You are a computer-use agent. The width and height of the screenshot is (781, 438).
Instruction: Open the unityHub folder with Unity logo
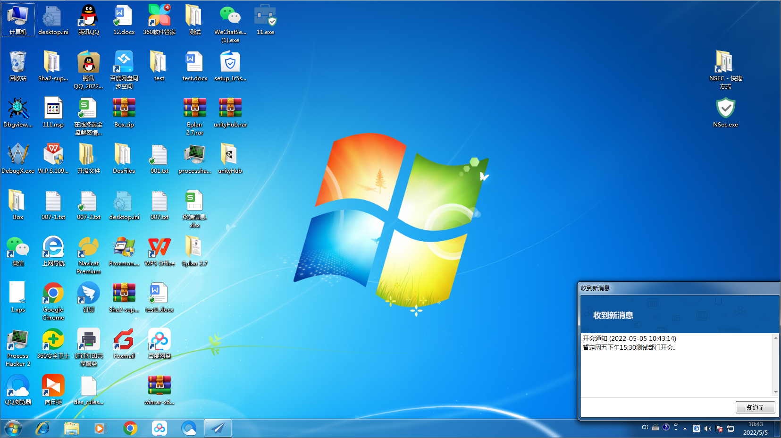click(x=230, y=159)
